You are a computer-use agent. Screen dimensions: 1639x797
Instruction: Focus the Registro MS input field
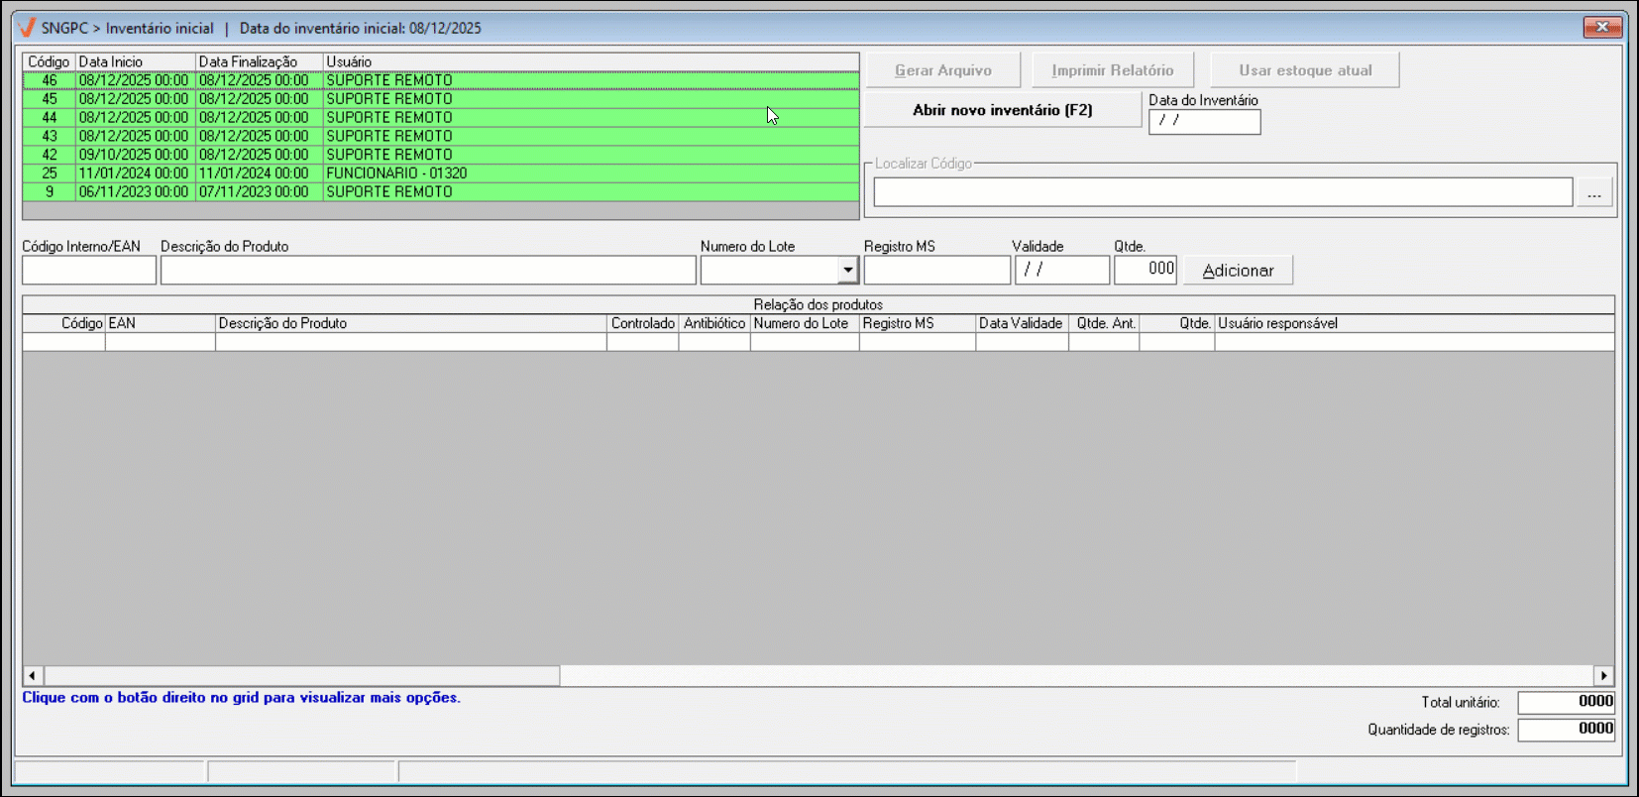(x=936, y=270)
